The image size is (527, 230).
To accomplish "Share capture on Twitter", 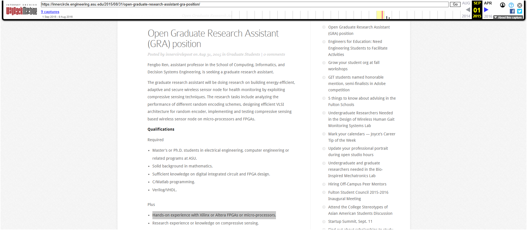I will click(x=520, y=11).
